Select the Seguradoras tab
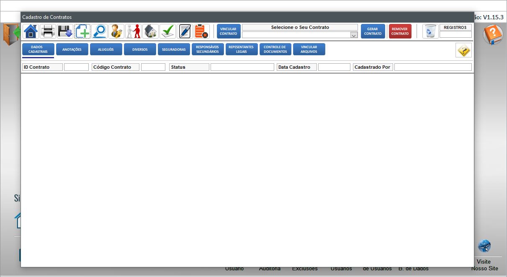Image resolution: width=507 pixels, height=277 pixels. pyautogui.click(x=174, y=49)
